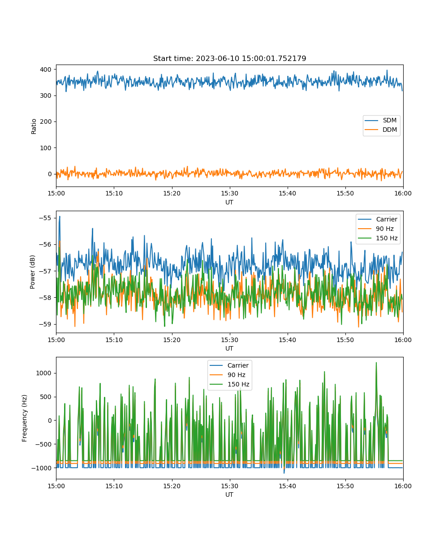Click the 15:20 tick under the Power plot
Screen dimensions: 448x538
pos(172,339)
